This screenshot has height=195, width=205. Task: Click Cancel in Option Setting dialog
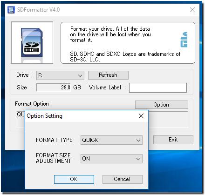[x=123, y=179]
